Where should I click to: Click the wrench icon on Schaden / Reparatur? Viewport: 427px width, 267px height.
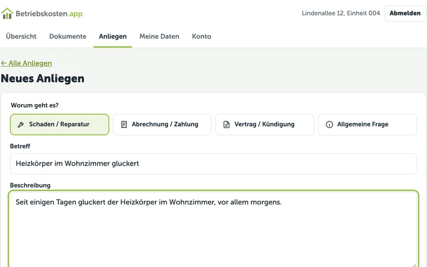20,124
